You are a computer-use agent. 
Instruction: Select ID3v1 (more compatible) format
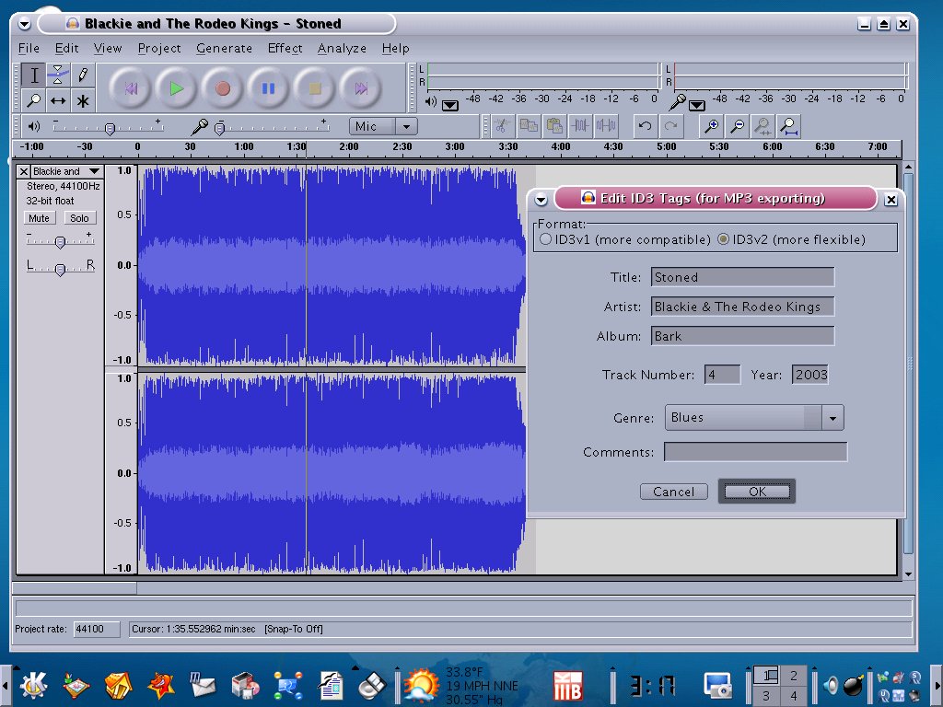(x=546, y=239)
